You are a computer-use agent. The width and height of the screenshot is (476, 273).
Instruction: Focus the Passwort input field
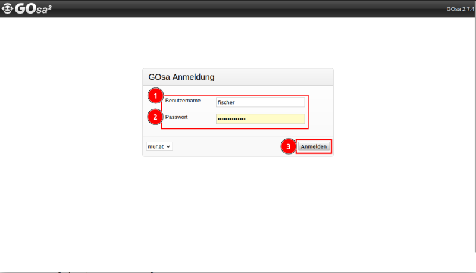260,118
